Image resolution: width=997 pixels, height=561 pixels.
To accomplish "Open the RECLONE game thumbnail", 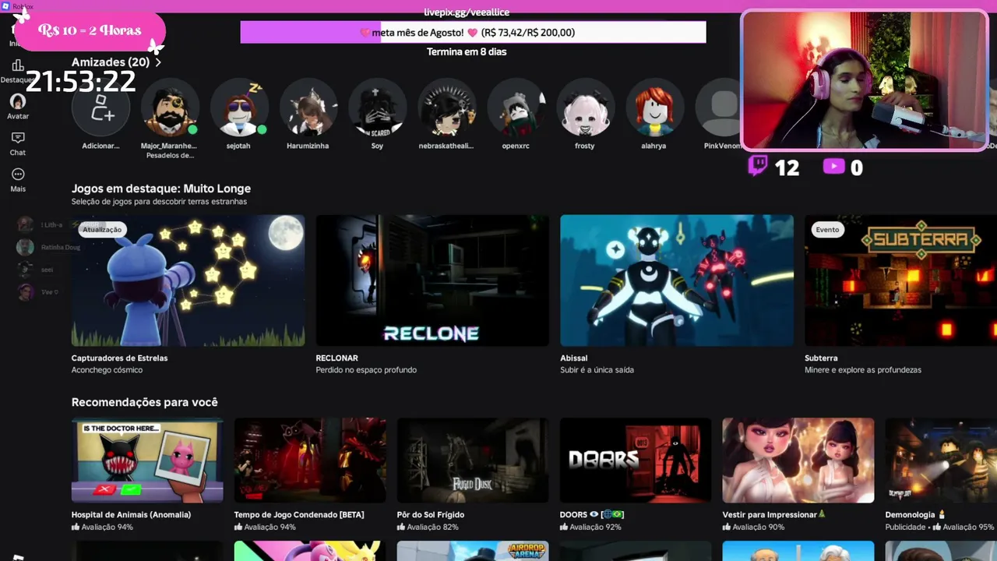I will (432, 280).
